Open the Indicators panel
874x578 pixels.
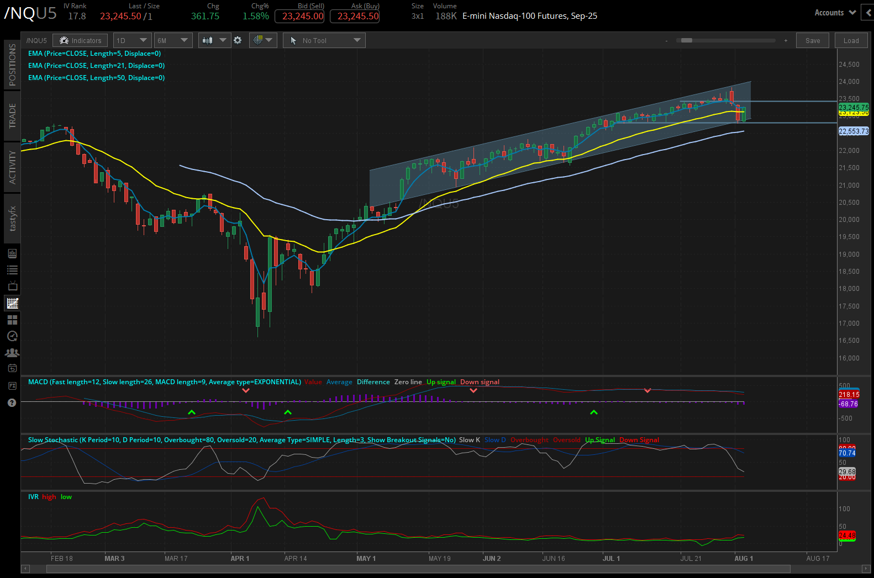pos(81,40)
